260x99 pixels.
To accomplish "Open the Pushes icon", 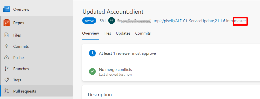I will pyautogui.click(x=6, y=57).
